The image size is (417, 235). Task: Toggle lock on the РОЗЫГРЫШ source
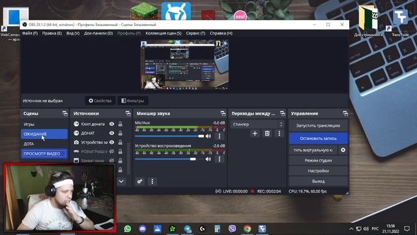120,151
